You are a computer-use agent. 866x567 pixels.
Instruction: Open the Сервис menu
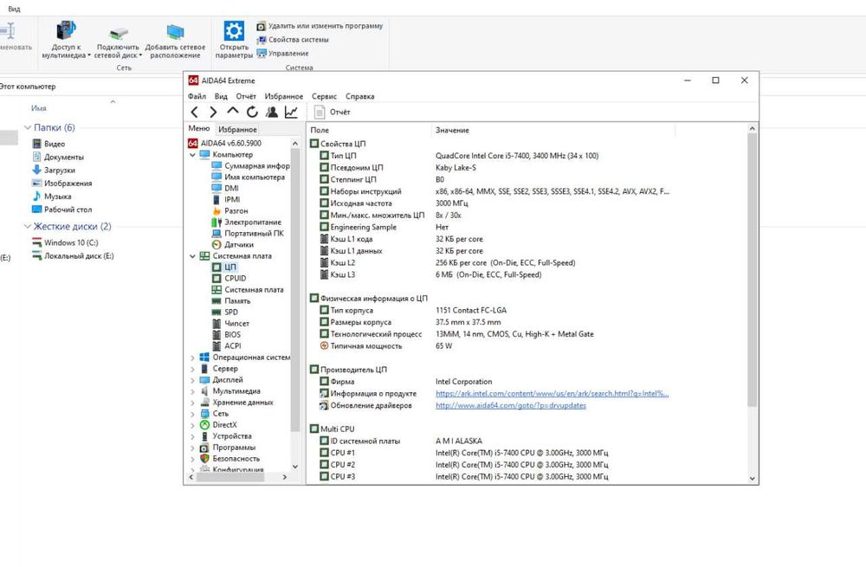click(x=324, y=96)
